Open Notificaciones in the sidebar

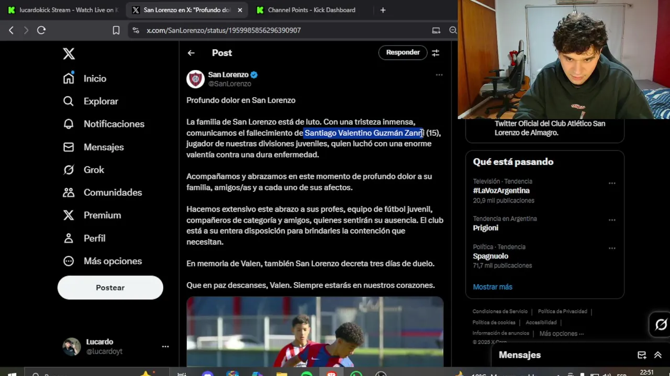point(104,124)
